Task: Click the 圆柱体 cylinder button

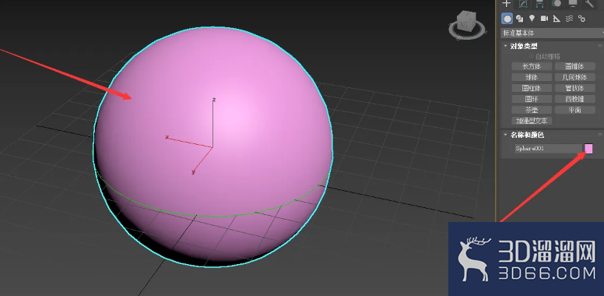Action: point(532,88)
